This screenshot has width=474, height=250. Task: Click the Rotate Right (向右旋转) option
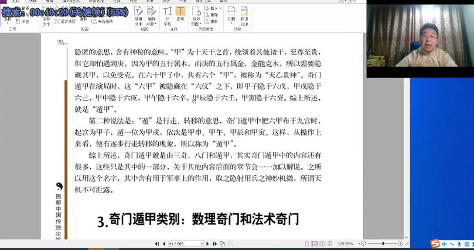(x=104, y=20)
